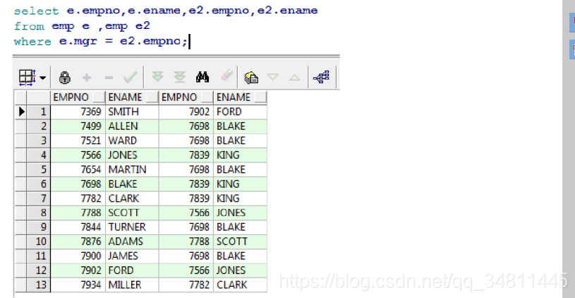Click the FORD cell in row 12
This screenshot has height=298, width=575.
coord(132,270)
